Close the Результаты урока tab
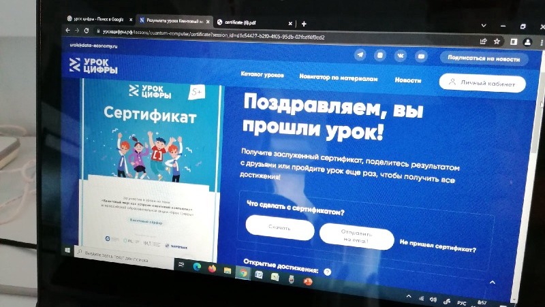The height and width of the screenshot is (307, 545). 208,22
